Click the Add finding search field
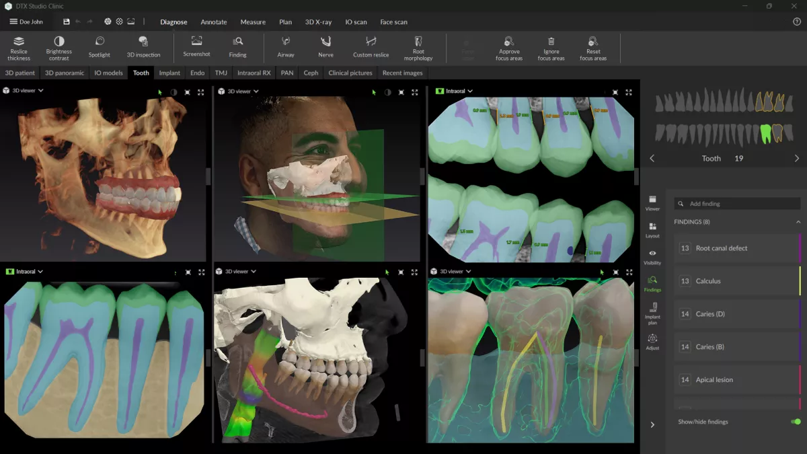This screenshot has width=807, height=454. click(x=736, y=204)
